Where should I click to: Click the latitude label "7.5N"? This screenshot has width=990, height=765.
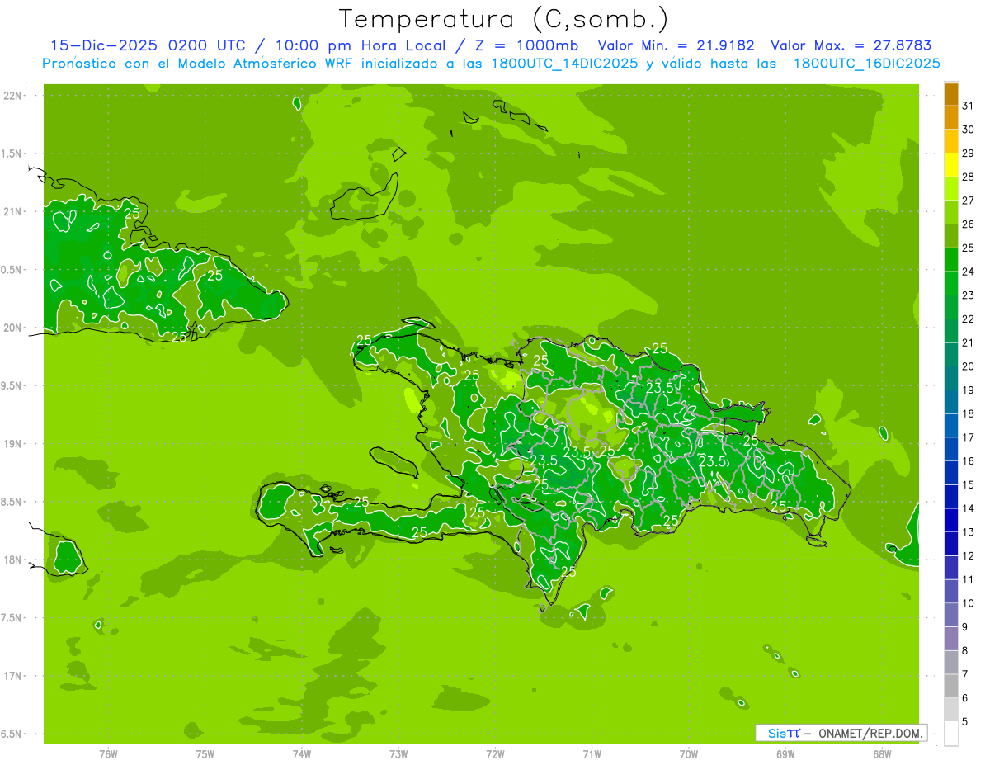pos(13,618)
